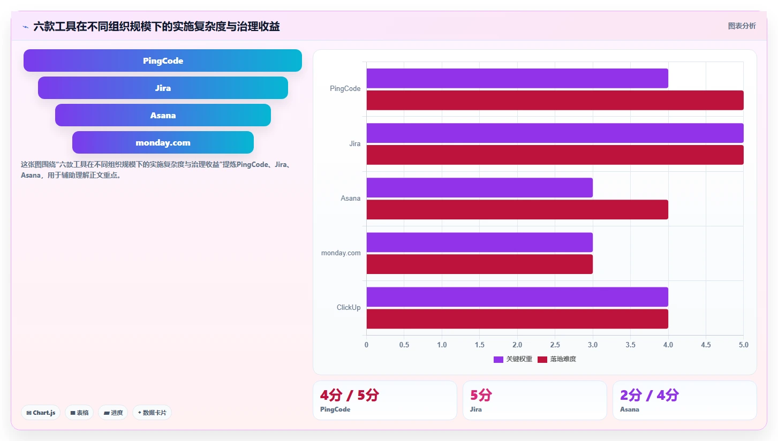Open the PingCode 4分 / 5分 data card

click(385, 400)
